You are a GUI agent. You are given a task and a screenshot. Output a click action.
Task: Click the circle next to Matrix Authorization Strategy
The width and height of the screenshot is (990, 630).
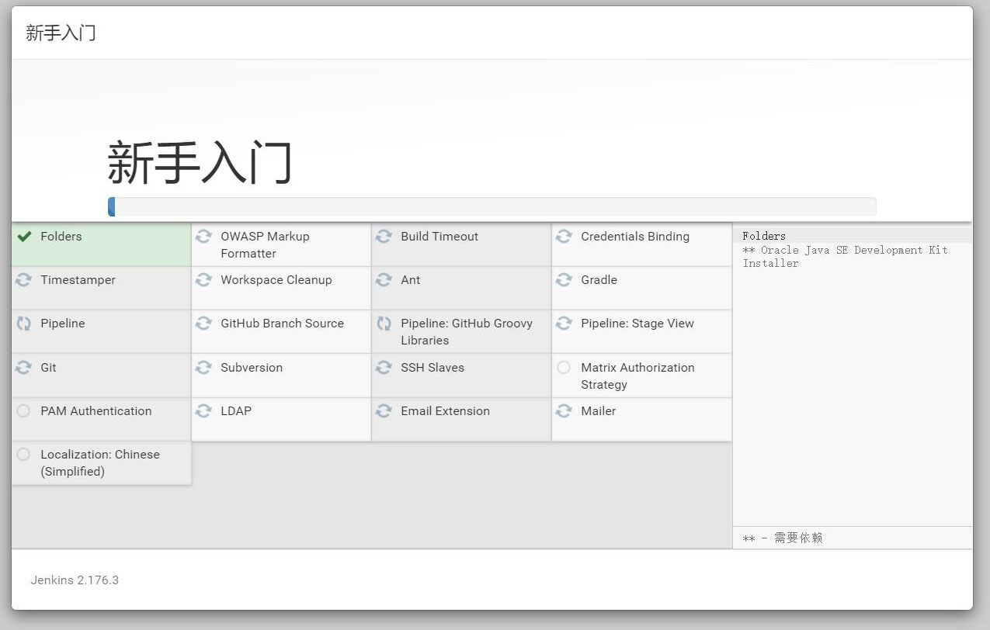(564, 368)
